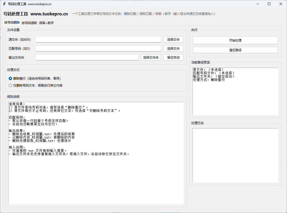287x213 pixels.
Task: Click inside the 当前路径预览 text box
Action: click(235, 91)
